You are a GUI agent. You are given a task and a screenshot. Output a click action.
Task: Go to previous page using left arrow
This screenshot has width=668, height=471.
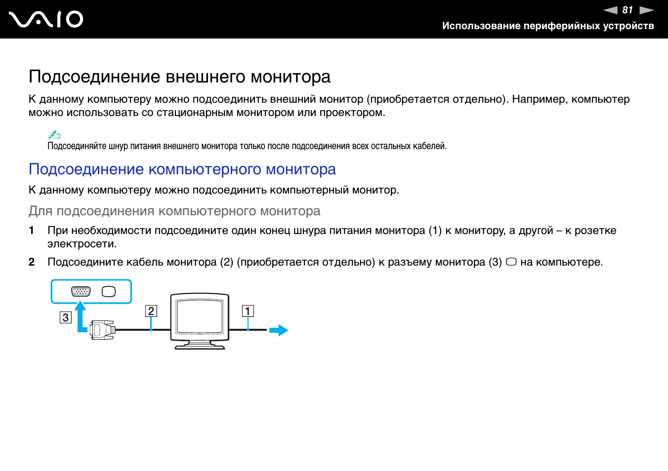coord(611,10)
